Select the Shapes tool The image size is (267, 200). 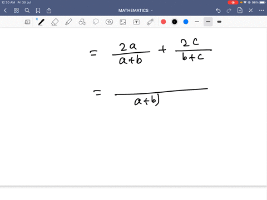pos(82,22)
